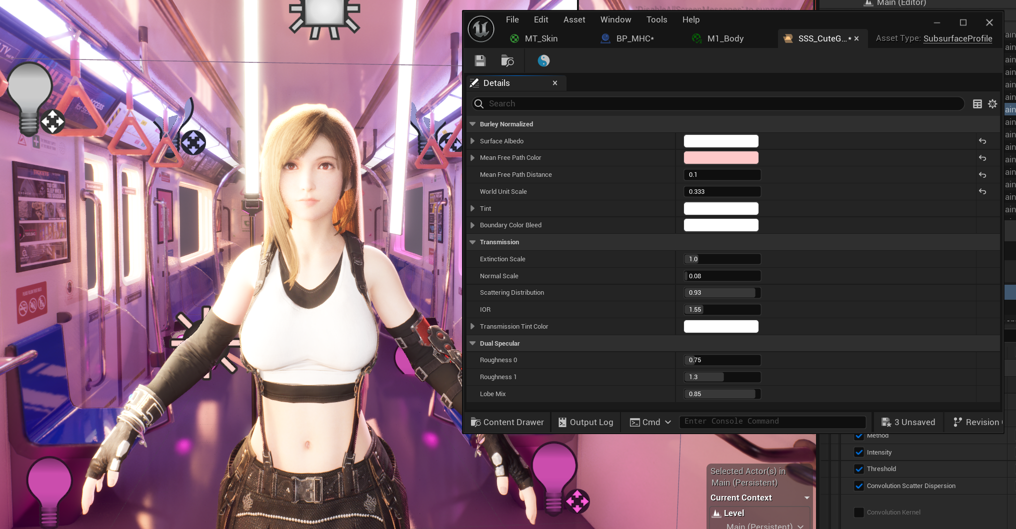Open the Edit menu
1016x529 pixels.
click(541, 19)
